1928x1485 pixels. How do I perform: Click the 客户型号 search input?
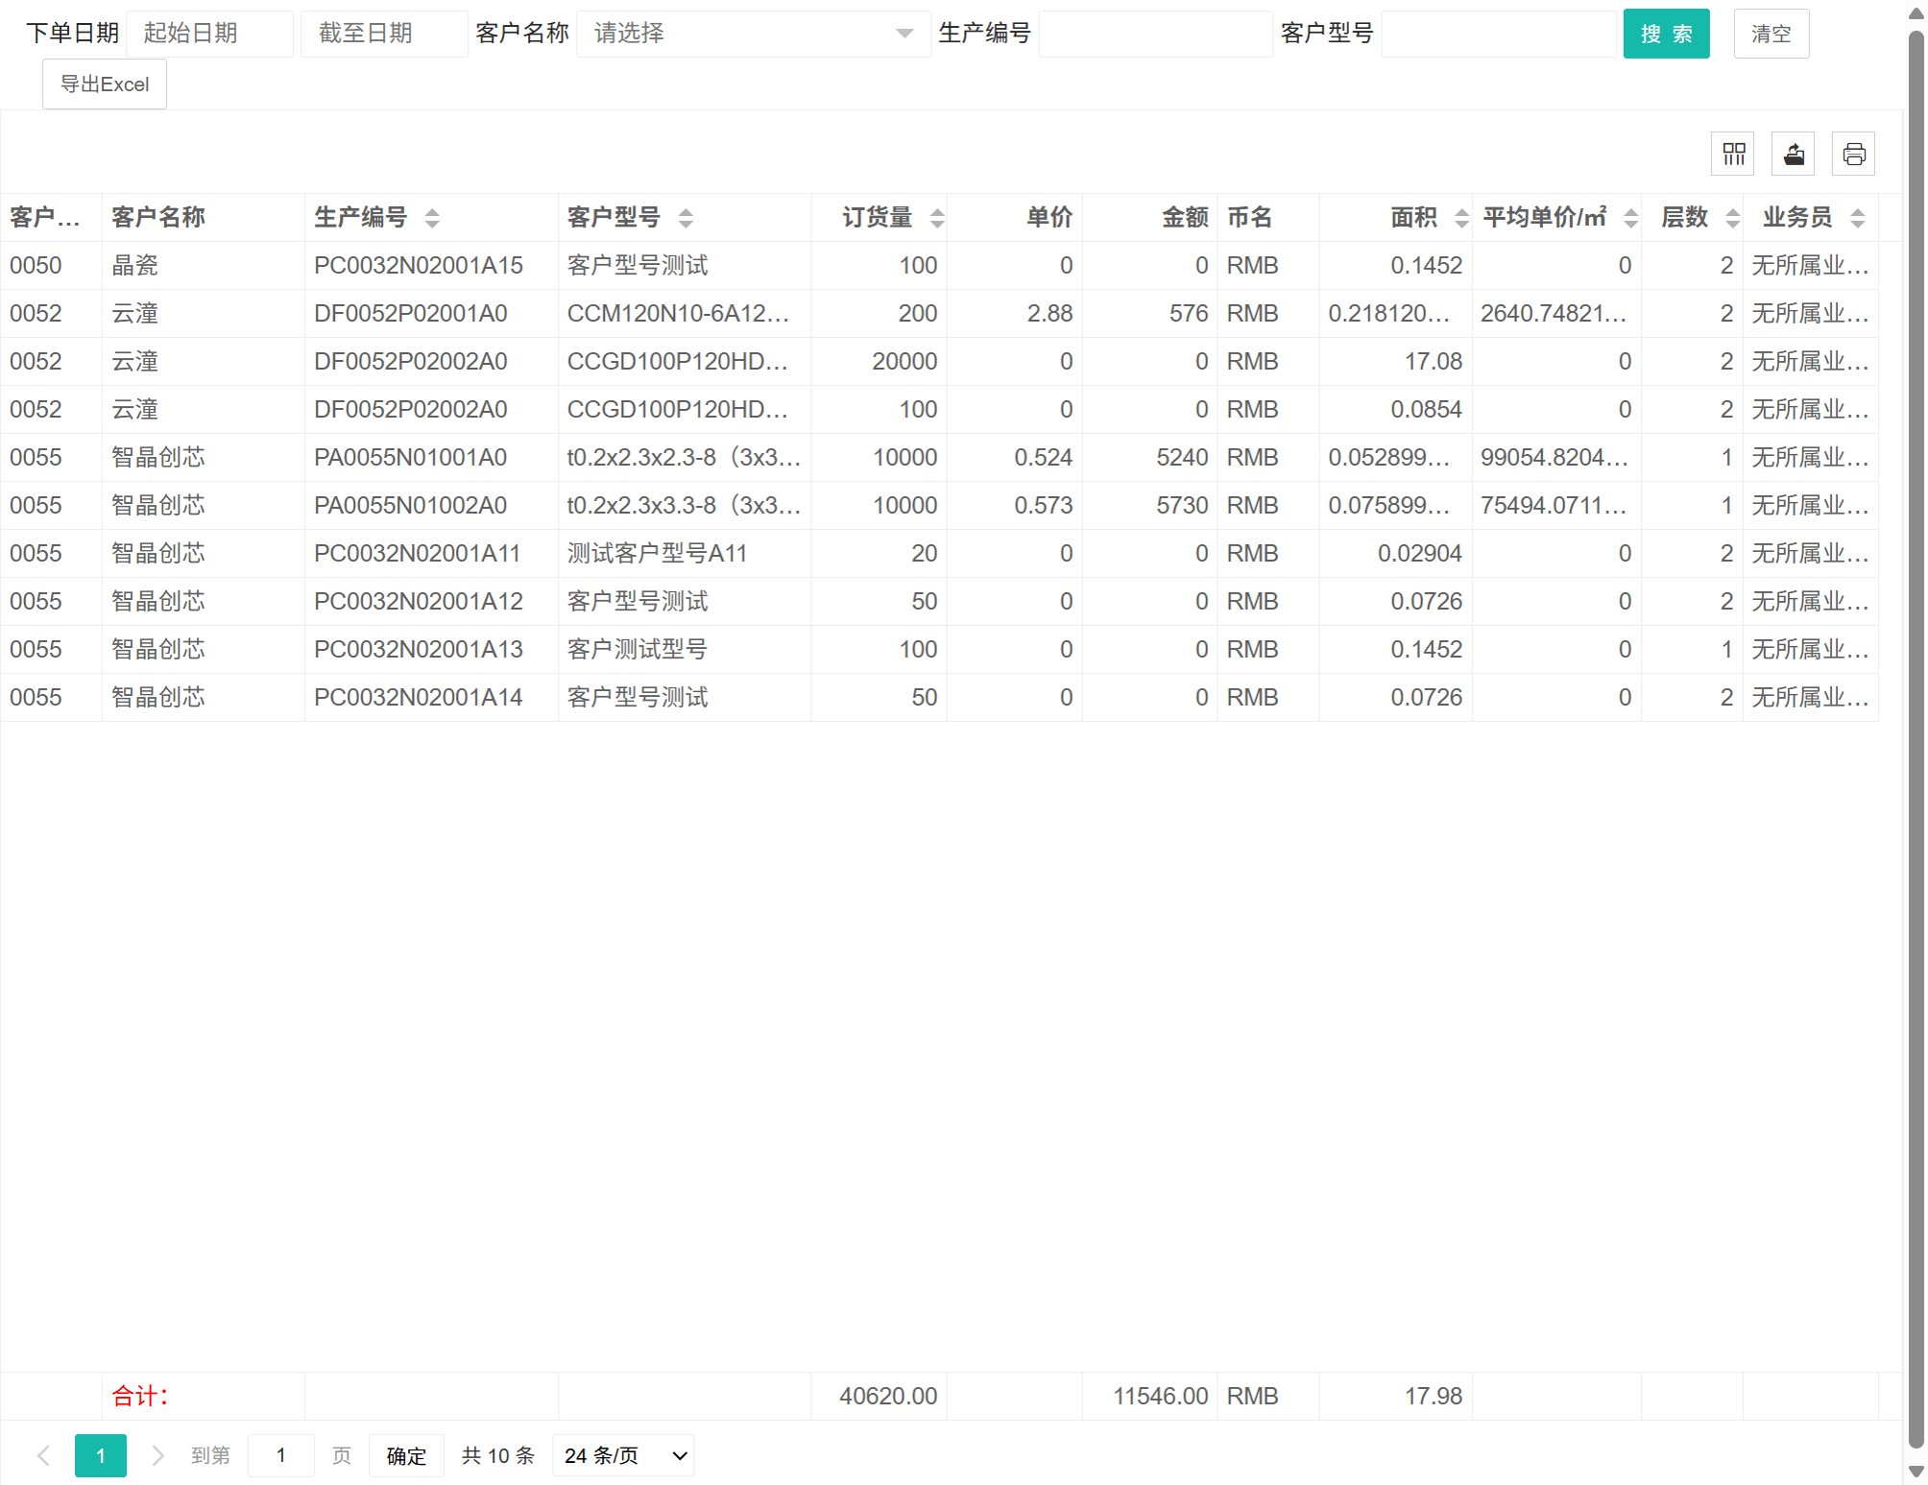tap(1498, 34)
